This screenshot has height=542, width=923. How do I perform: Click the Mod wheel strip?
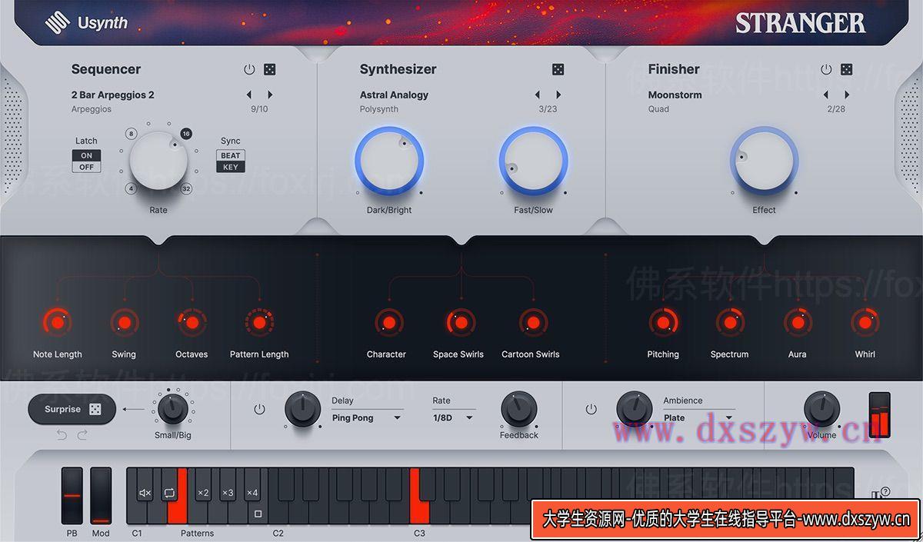[x=101, y=496]
